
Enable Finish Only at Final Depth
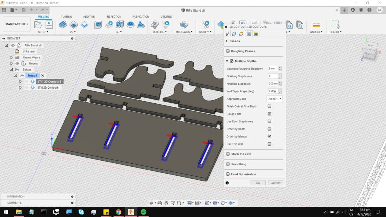coord(269,106)
